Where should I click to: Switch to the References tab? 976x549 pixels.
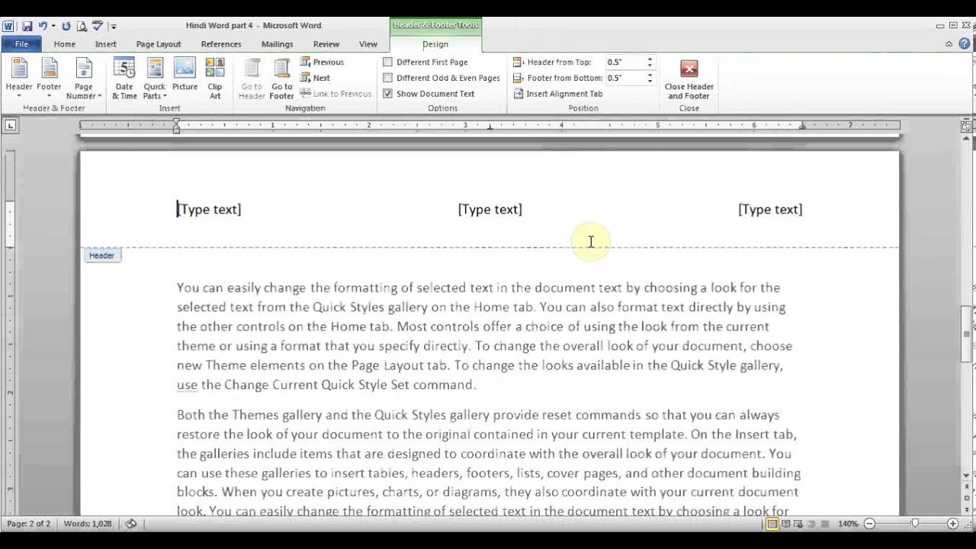[x=221, y=44]
